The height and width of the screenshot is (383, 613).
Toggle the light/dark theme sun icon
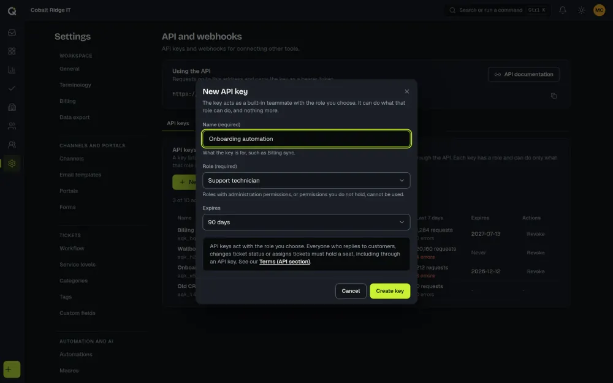click(581, 10)
